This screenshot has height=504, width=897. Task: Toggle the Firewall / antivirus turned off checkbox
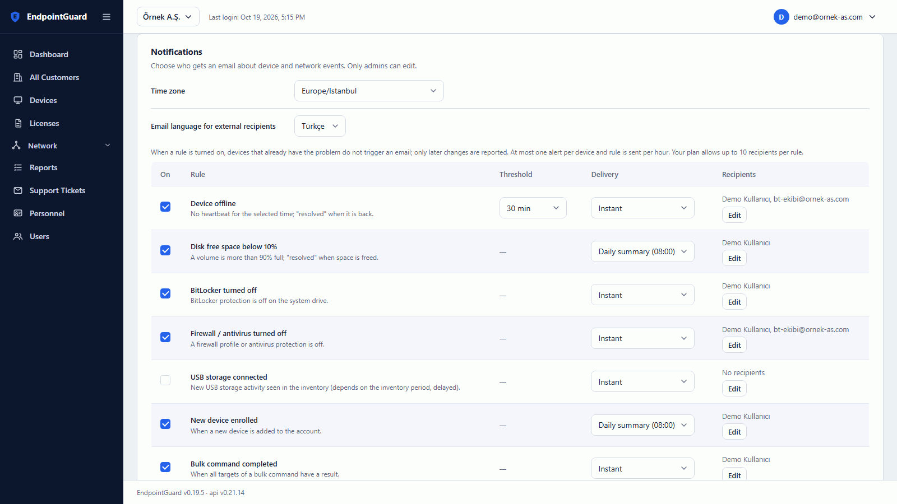pyautogui.click(x=165, y=337)
